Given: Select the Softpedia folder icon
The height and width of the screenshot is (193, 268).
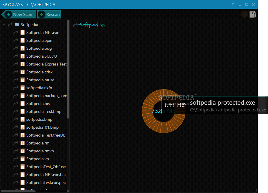Looking at the screenshot, I should [x=17, y=25].
